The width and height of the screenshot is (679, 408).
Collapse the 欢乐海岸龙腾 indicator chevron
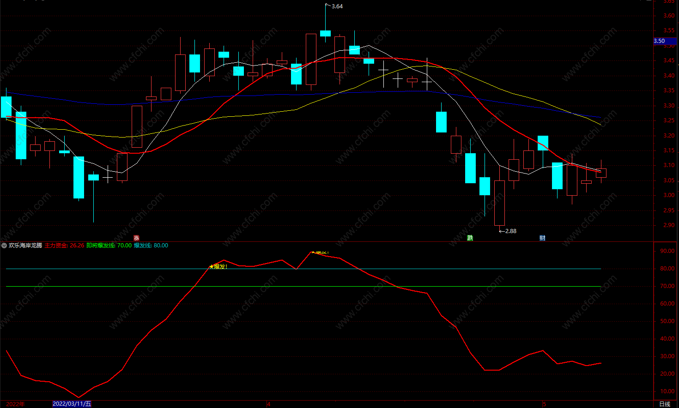(x=4, y=246)
